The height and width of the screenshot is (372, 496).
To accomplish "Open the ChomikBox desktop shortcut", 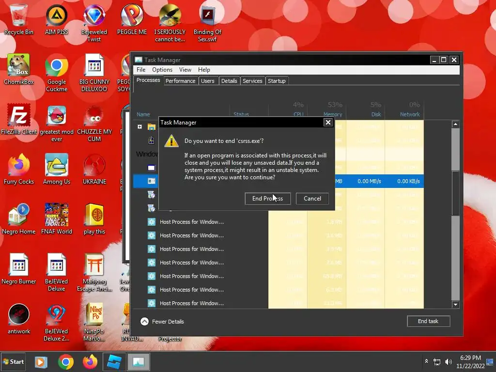I will coord(19,69).
